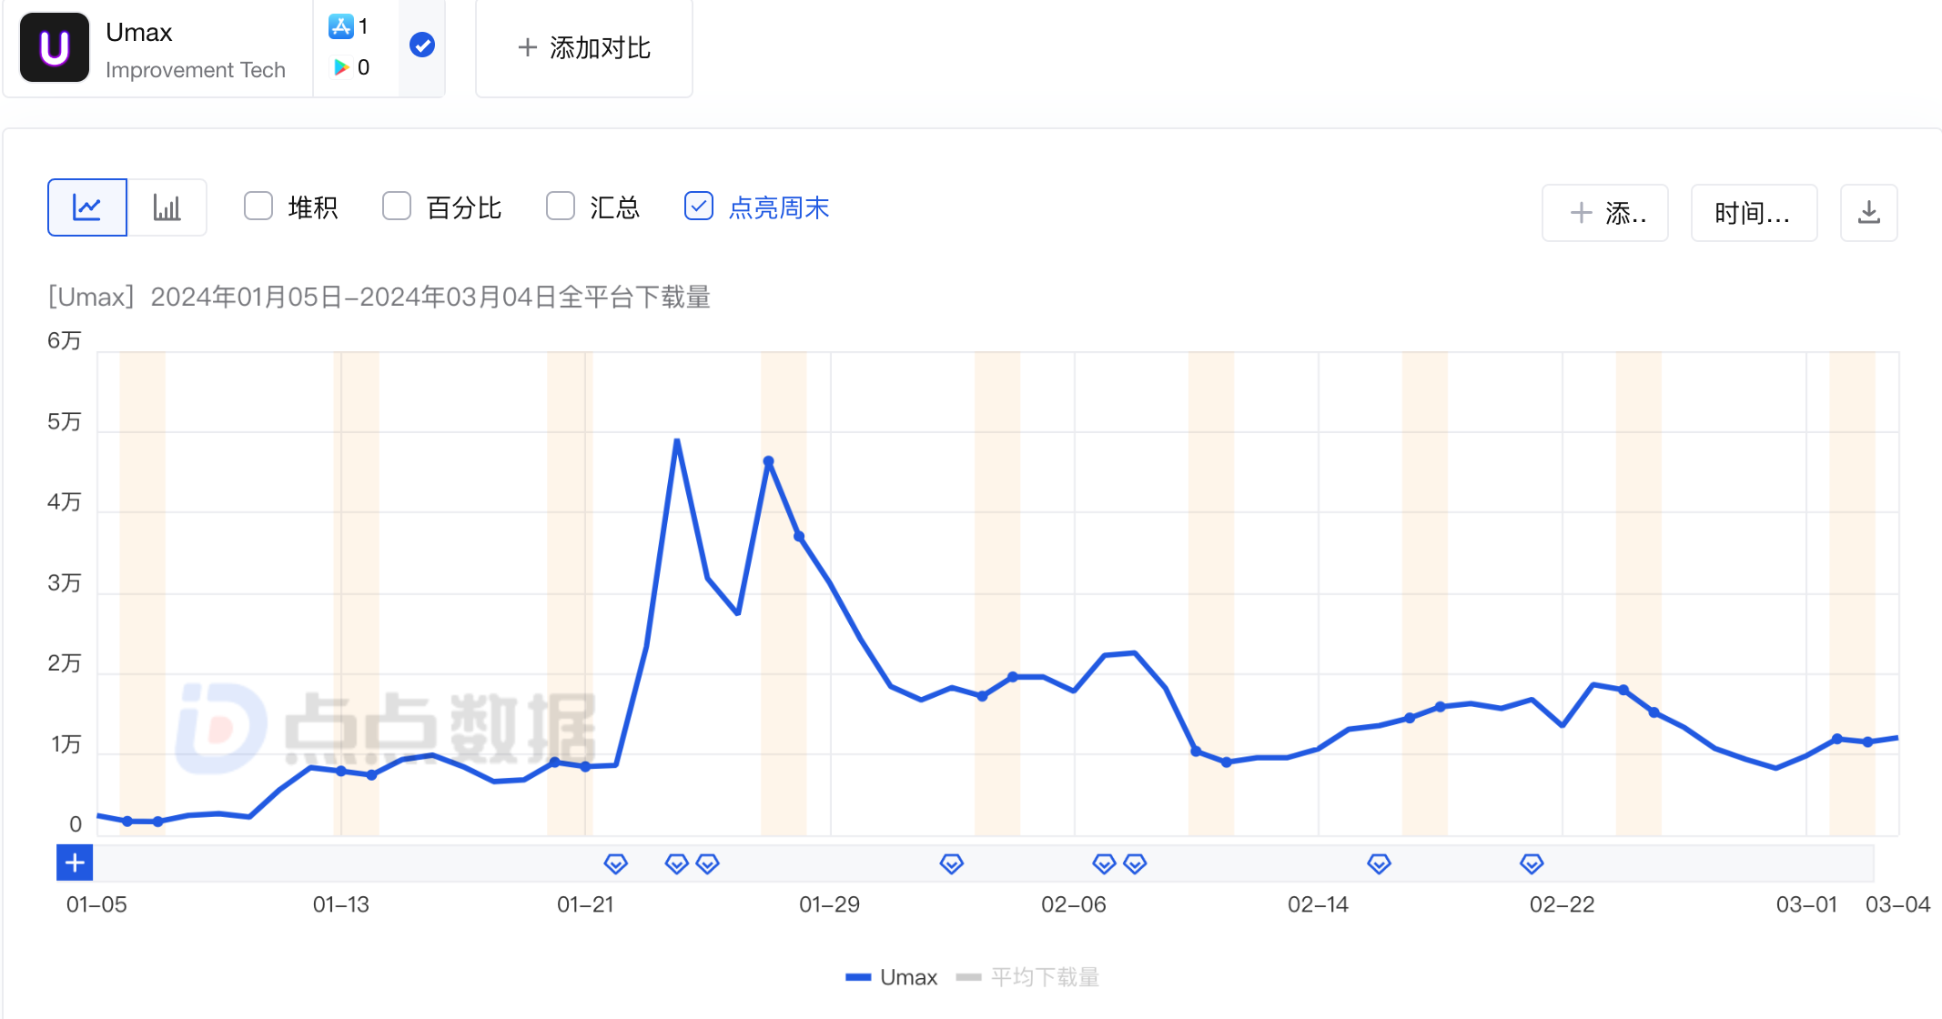Click the download export icon
Screen dimensions: 1942x1019
pyautogui.click(x=1868, y=212)
